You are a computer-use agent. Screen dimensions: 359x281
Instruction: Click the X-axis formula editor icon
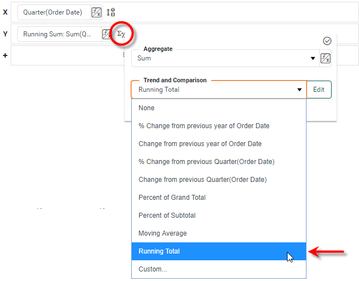click(x=97, y=12)
